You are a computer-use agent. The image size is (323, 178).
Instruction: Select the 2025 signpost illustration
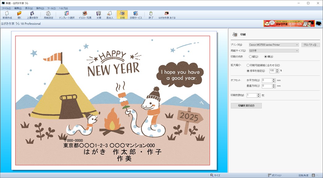(190, 120)
